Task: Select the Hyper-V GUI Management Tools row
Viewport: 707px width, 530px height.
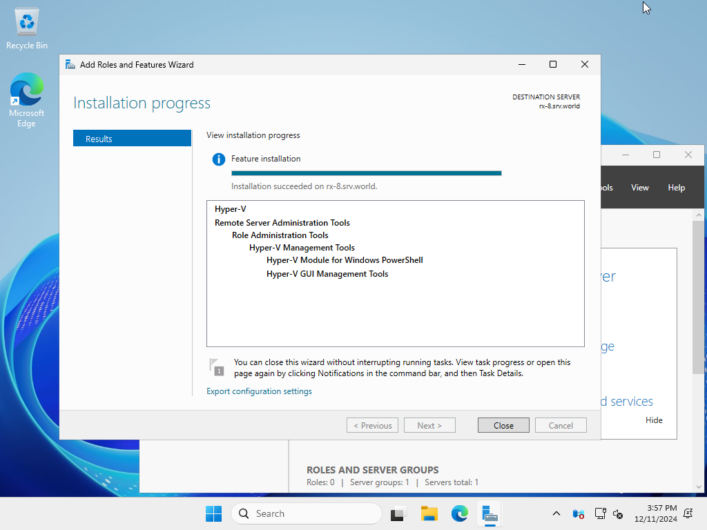Action: pos(327,274)
